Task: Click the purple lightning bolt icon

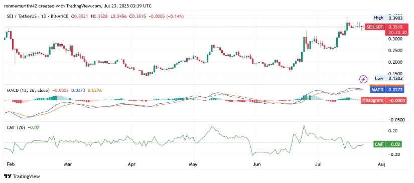Action: click(364, 79)
